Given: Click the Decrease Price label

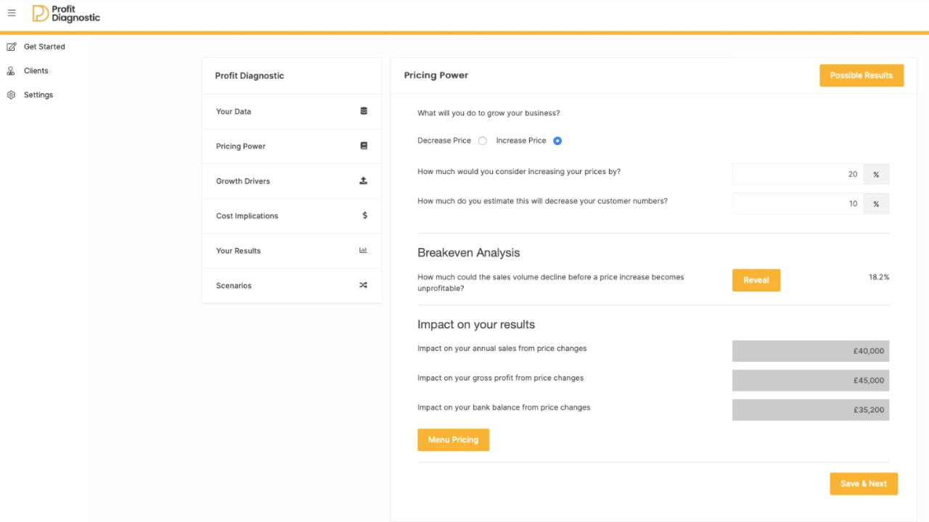Looking at the screenshot, I should 444,141.
